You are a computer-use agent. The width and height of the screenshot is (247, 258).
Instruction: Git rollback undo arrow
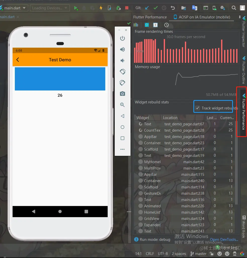pyautogui.click(x=173, y=8)
